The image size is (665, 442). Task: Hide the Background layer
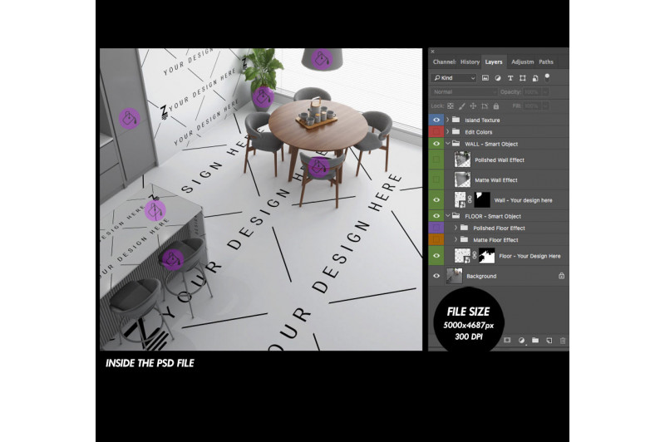click(x=436, y=276)
